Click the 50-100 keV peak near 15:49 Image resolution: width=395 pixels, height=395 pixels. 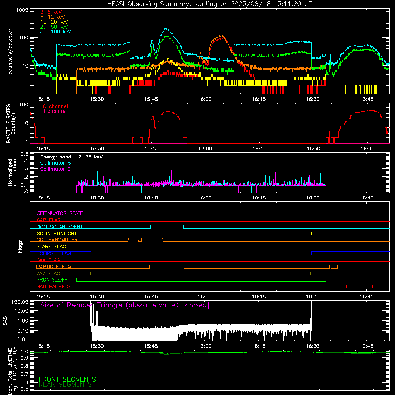[166, 29]
